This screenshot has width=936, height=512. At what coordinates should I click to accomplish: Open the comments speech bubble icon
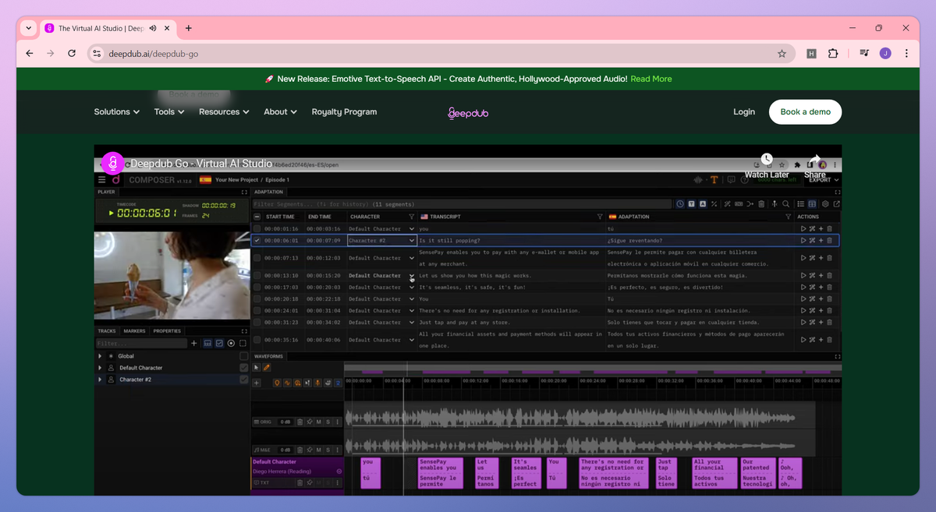pyautogui.click(x=731, y=180)
